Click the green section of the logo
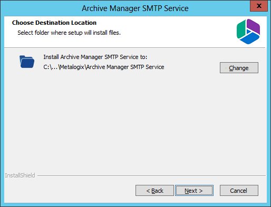Viewport: 271px width, 207px height. 241,29
